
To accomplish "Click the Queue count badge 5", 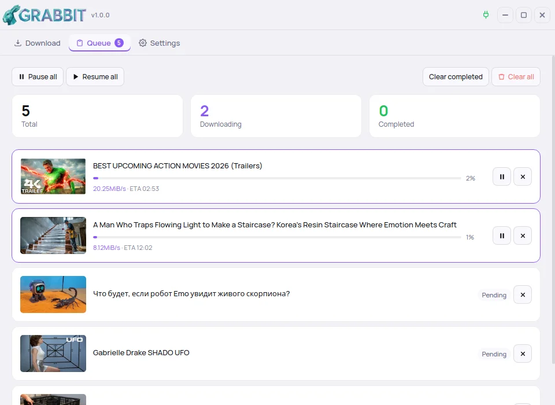I will point(119,43).
